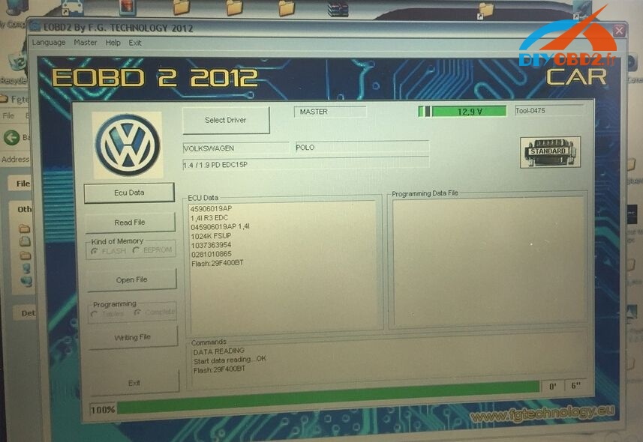
Task: Click the Tool-0475 field
Action: 549,110
